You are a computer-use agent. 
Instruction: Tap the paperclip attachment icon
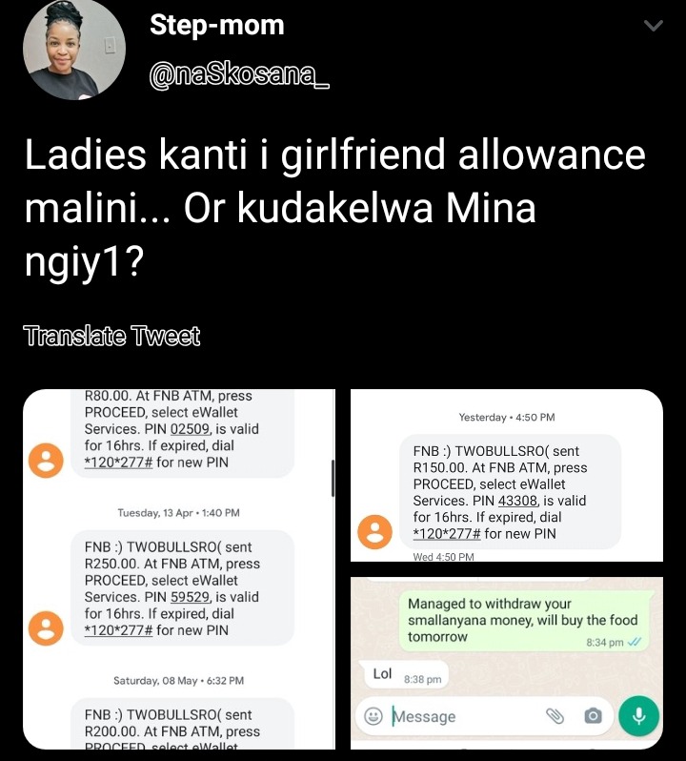[555, 715]
